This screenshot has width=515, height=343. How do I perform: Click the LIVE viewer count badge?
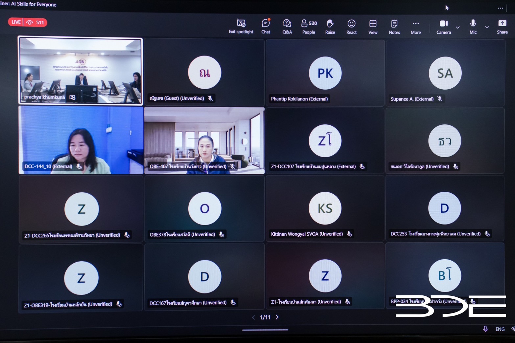tap(28, 22)
